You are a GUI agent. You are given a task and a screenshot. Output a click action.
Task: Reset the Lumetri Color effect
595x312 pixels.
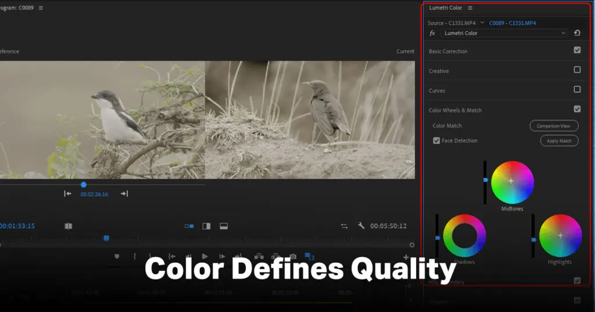pyautogui.click(x=577, y=33)
